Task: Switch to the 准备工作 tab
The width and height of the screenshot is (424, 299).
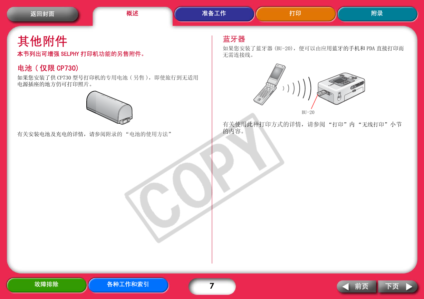Action: point(214,14)
